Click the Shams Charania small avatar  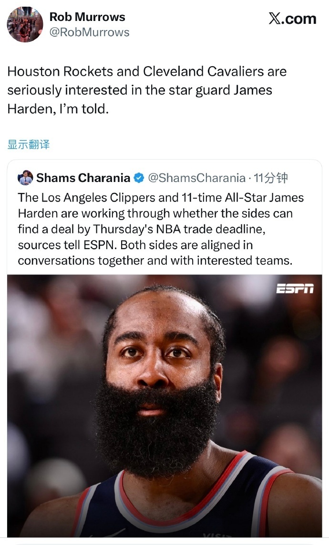(25, 178)
